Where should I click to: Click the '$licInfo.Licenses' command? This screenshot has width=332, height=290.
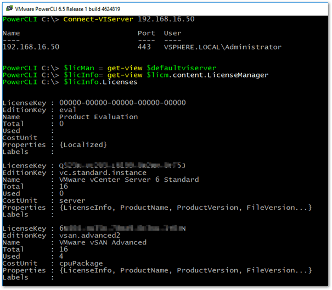[100, 82]
